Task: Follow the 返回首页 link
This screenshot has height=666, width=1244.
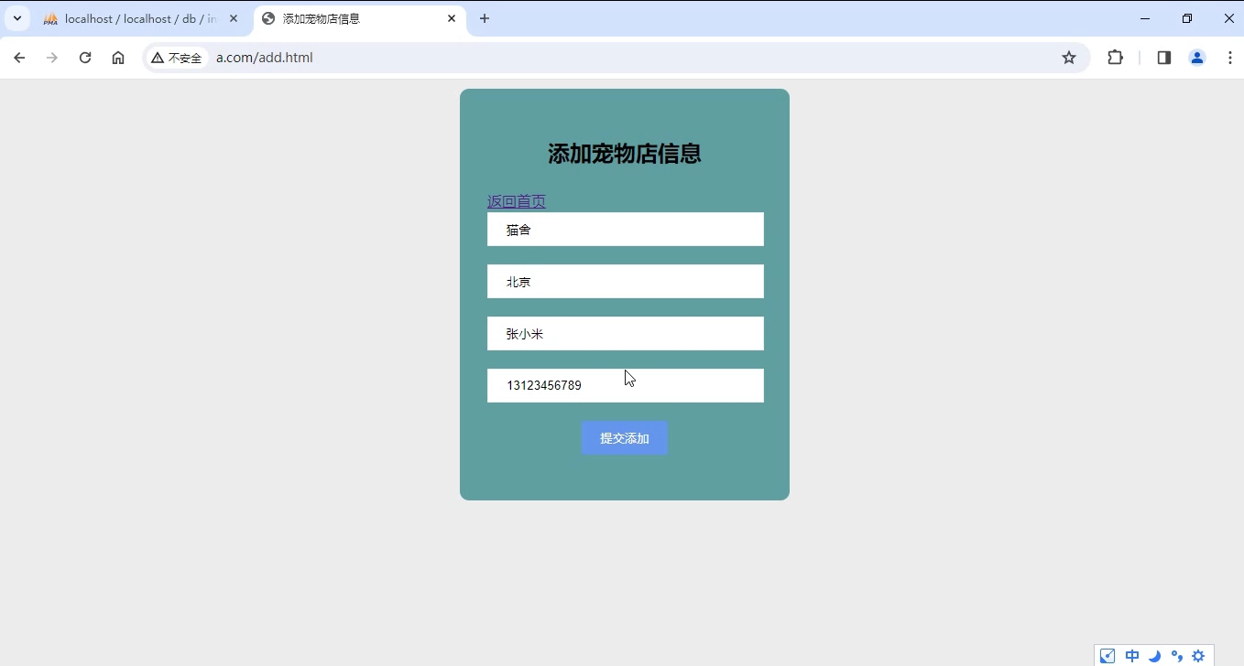Action: (517, 201)
